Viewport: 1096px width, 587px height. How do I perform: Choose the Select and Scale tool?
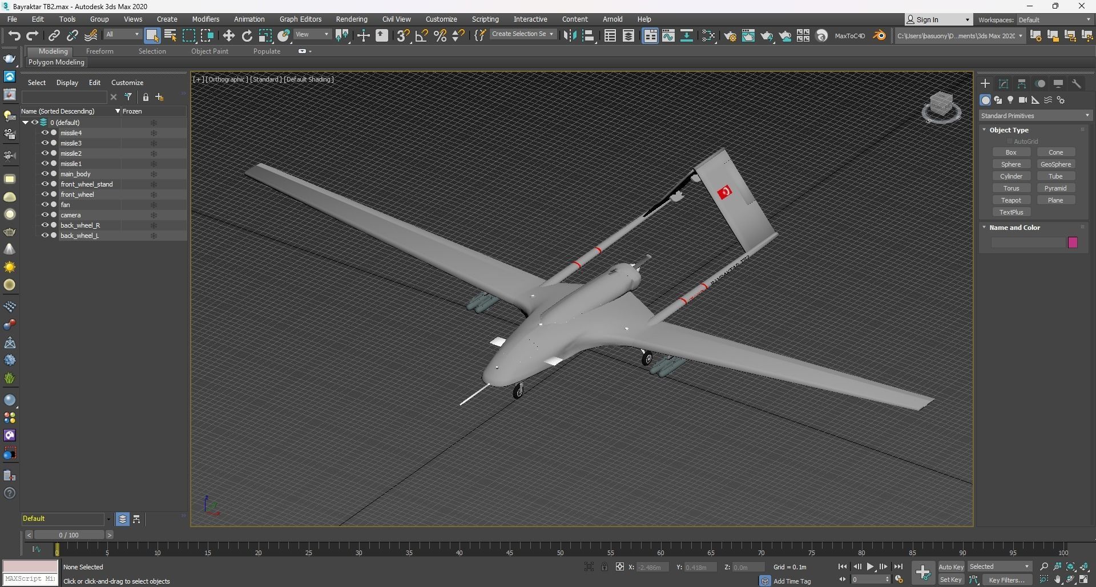[x=265, y=35]
